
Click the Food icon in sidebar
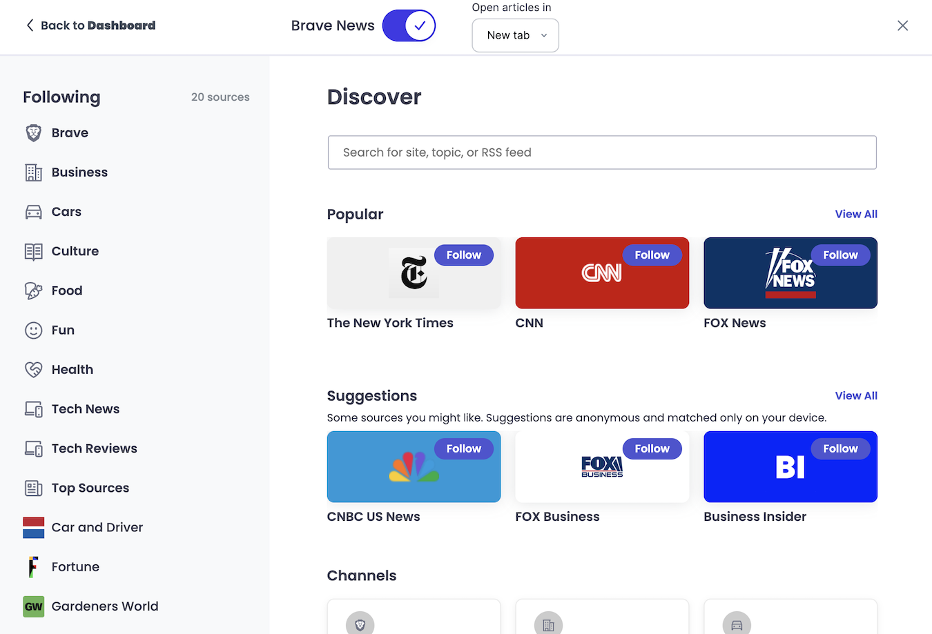pos(33,290)
